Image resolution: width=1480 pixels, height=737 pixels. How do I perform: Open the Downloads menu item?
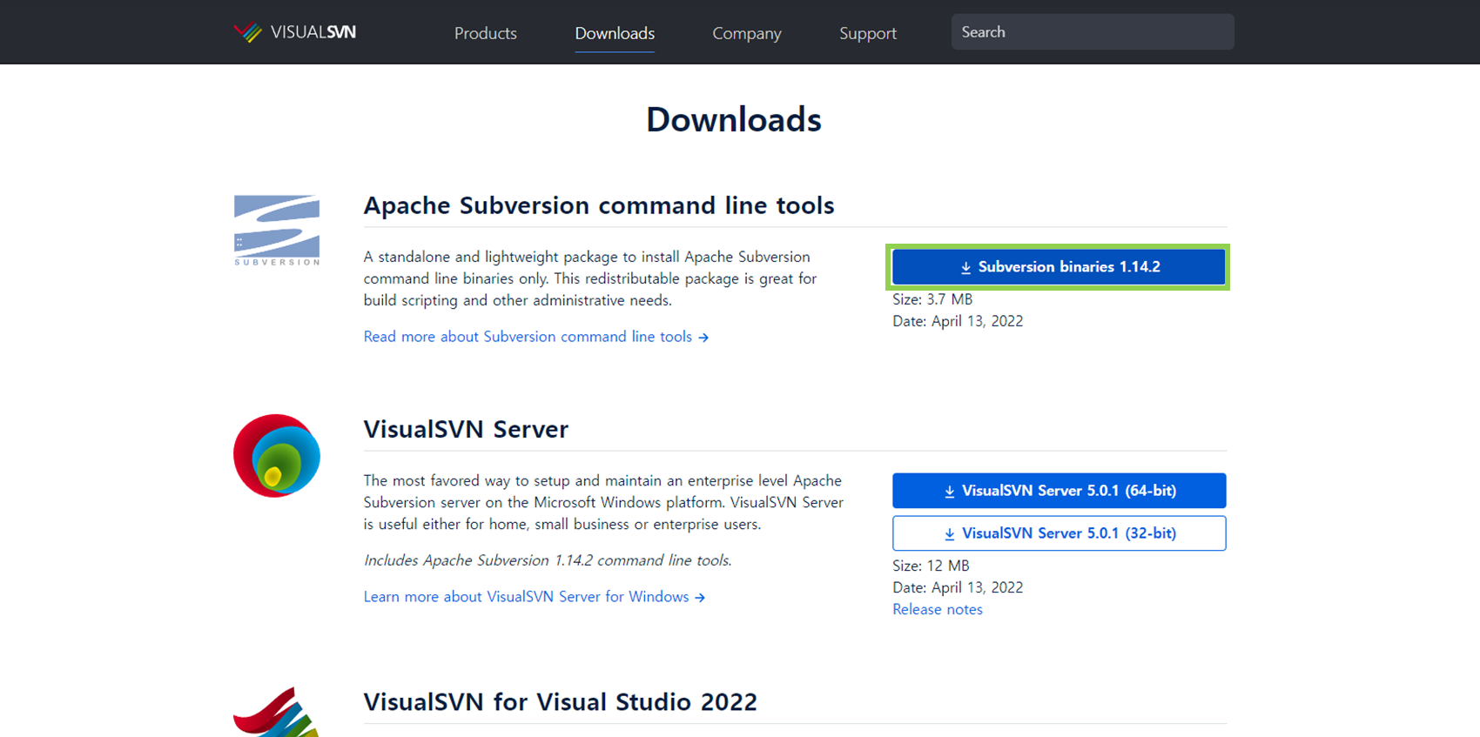615,33
